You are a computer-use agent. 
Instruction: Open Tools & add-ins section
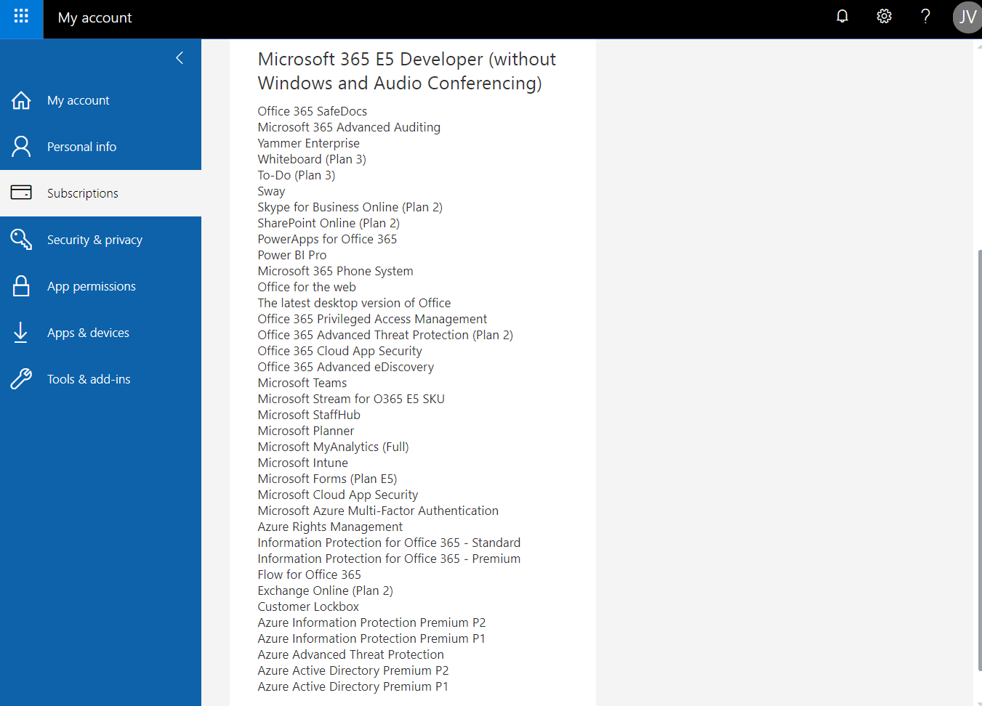[x=100, y=379]
